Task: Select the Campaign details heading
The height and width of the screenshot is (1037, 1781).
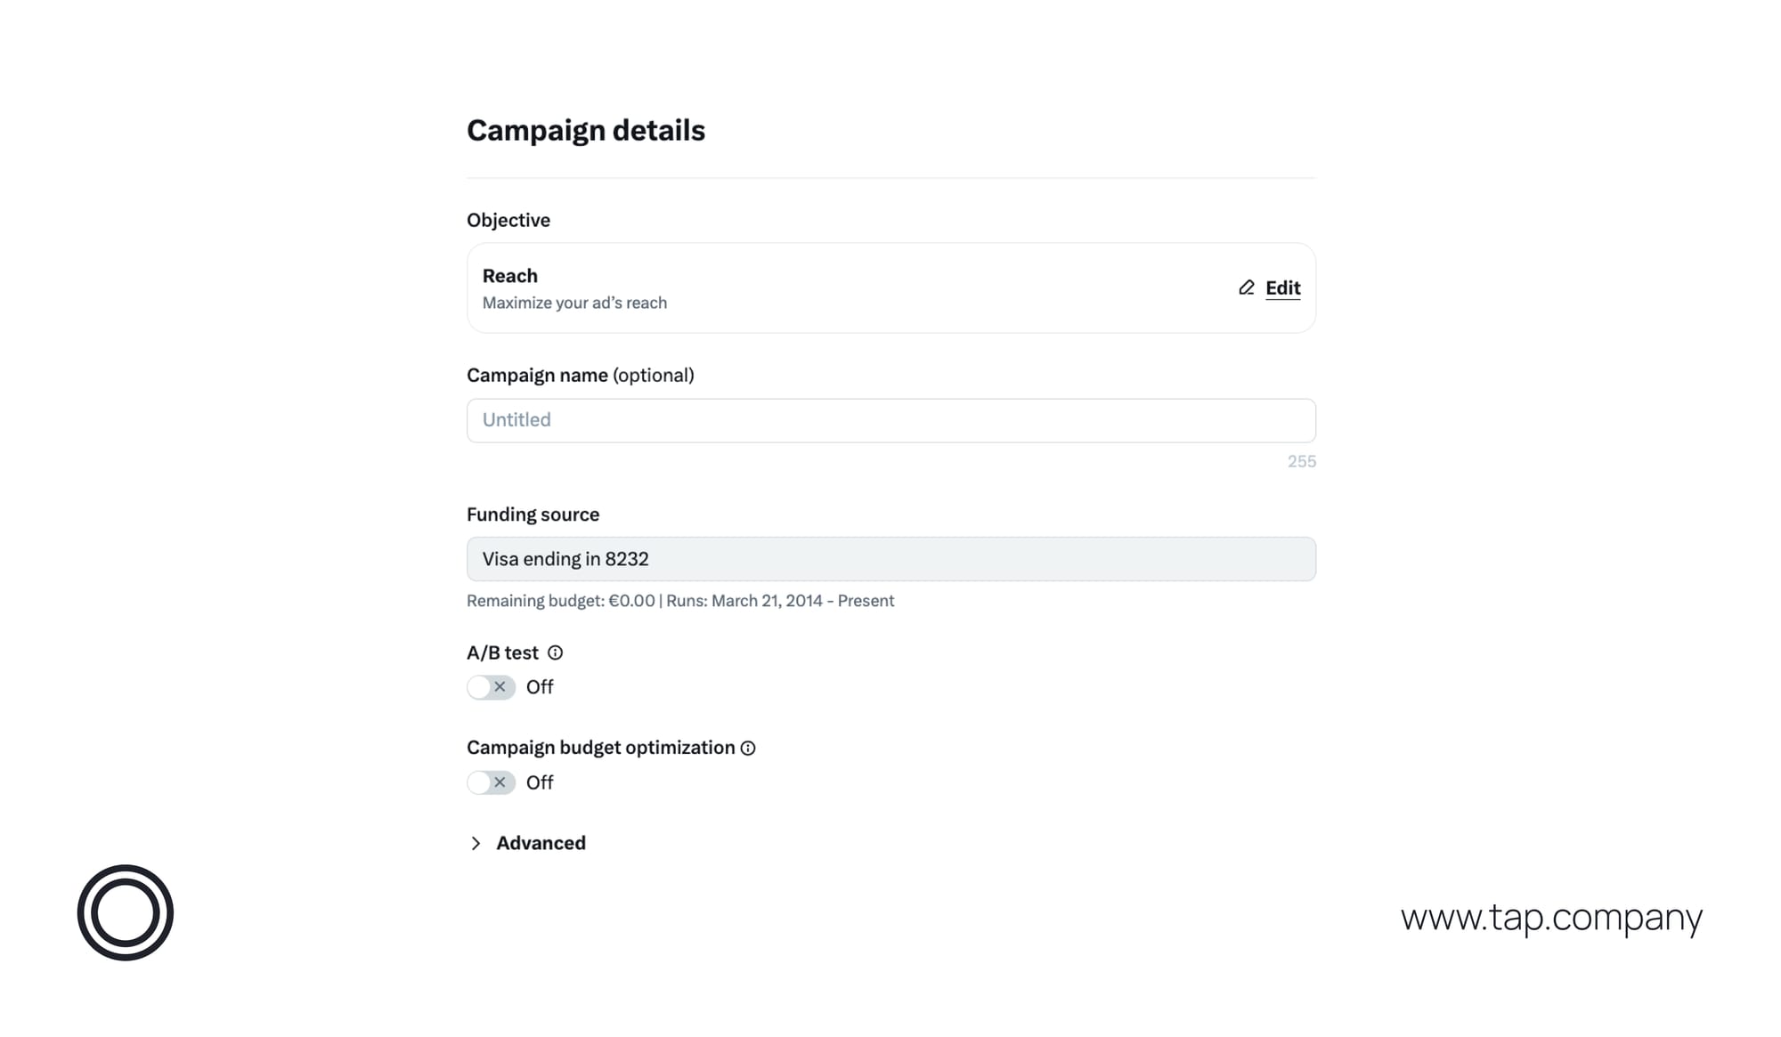Action: 586,130
